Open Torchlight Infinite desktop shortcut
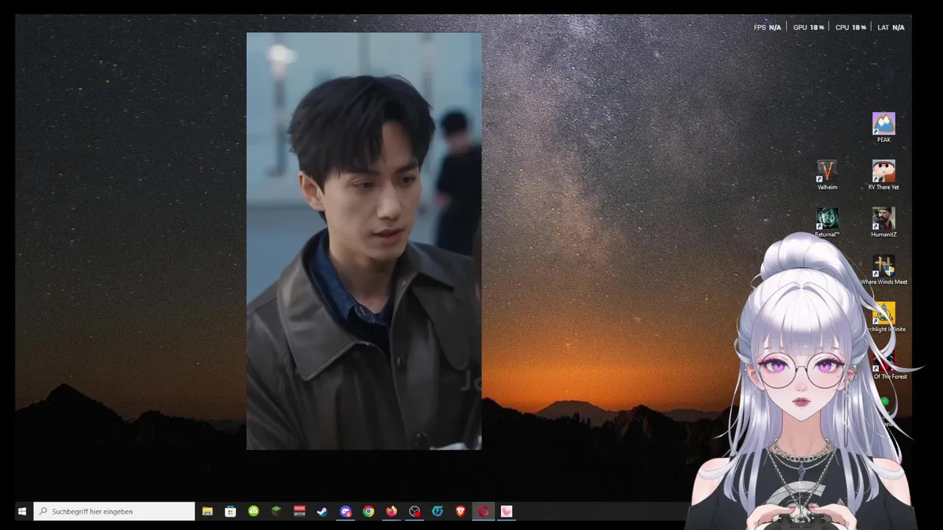Image resolution: width=943 pixels, height=530 pixels. [884, 317]
